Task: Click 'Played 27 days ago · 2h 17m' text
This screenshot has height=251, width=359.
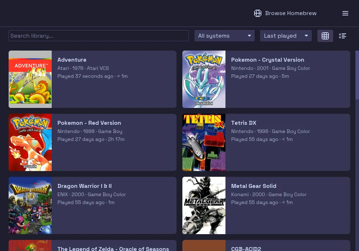Action: click(91, 139)
